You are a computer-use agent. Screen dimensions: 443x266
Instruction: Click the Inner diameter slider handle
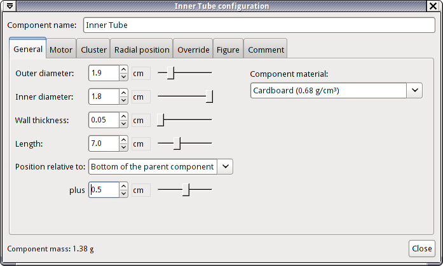click(x=209, y=96)
